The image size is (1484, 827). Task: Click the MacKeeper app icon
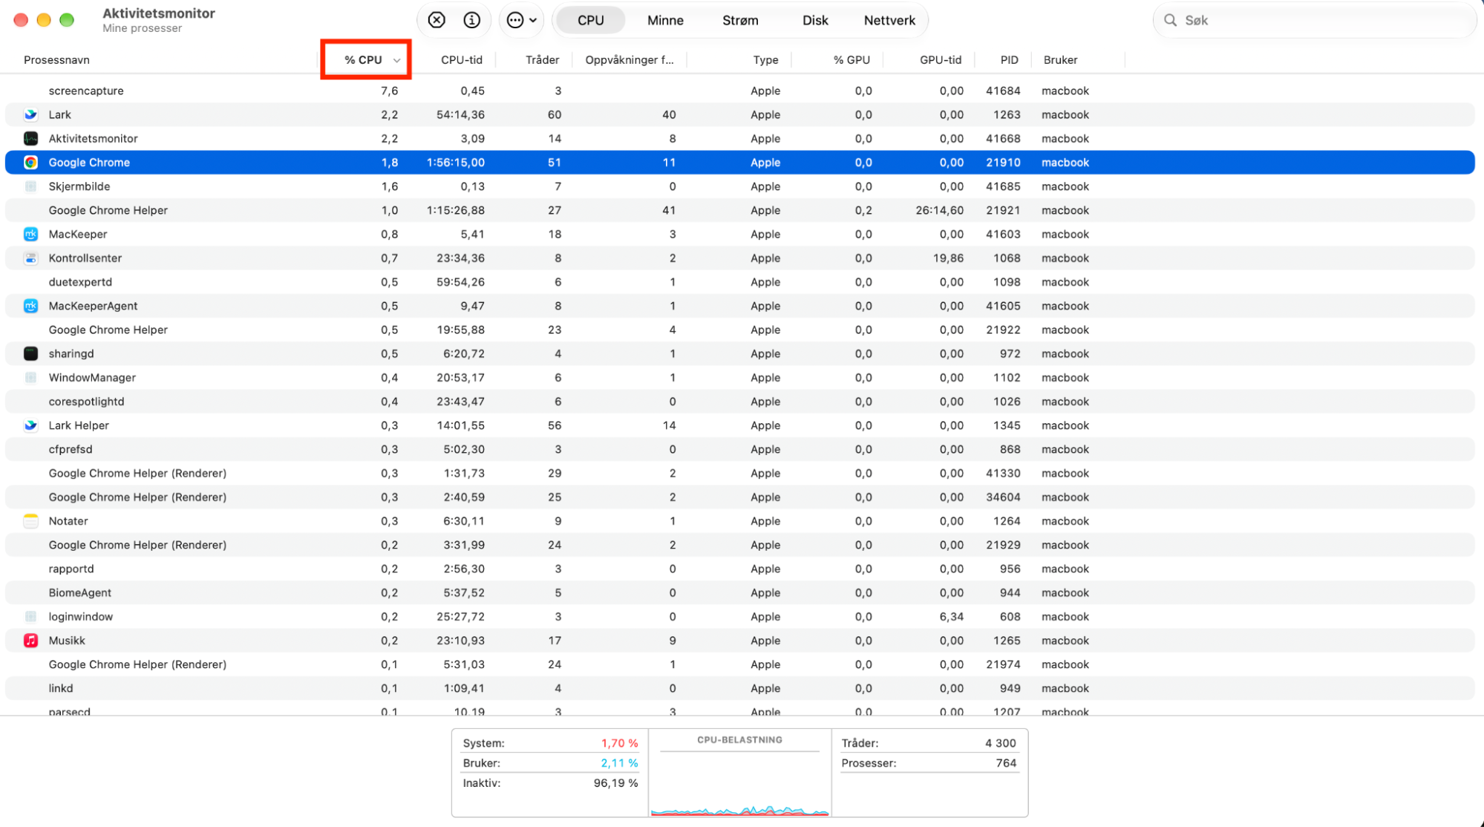30,234
